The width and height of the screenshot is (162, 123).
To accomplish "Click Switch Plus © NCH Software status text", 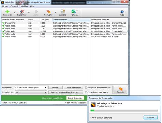I will [x=14, y=103].
